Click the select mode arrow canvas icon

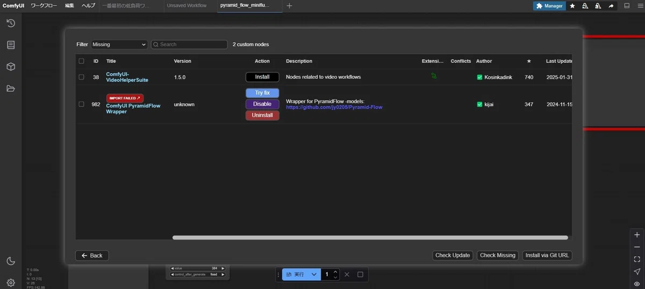[x=637, y=271]
